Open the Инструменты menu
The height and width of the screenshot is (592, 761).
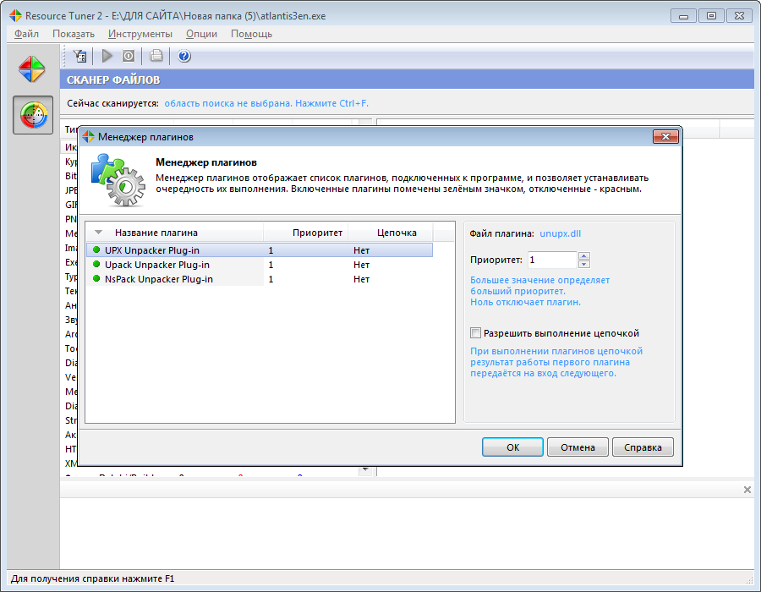[140, 34]
